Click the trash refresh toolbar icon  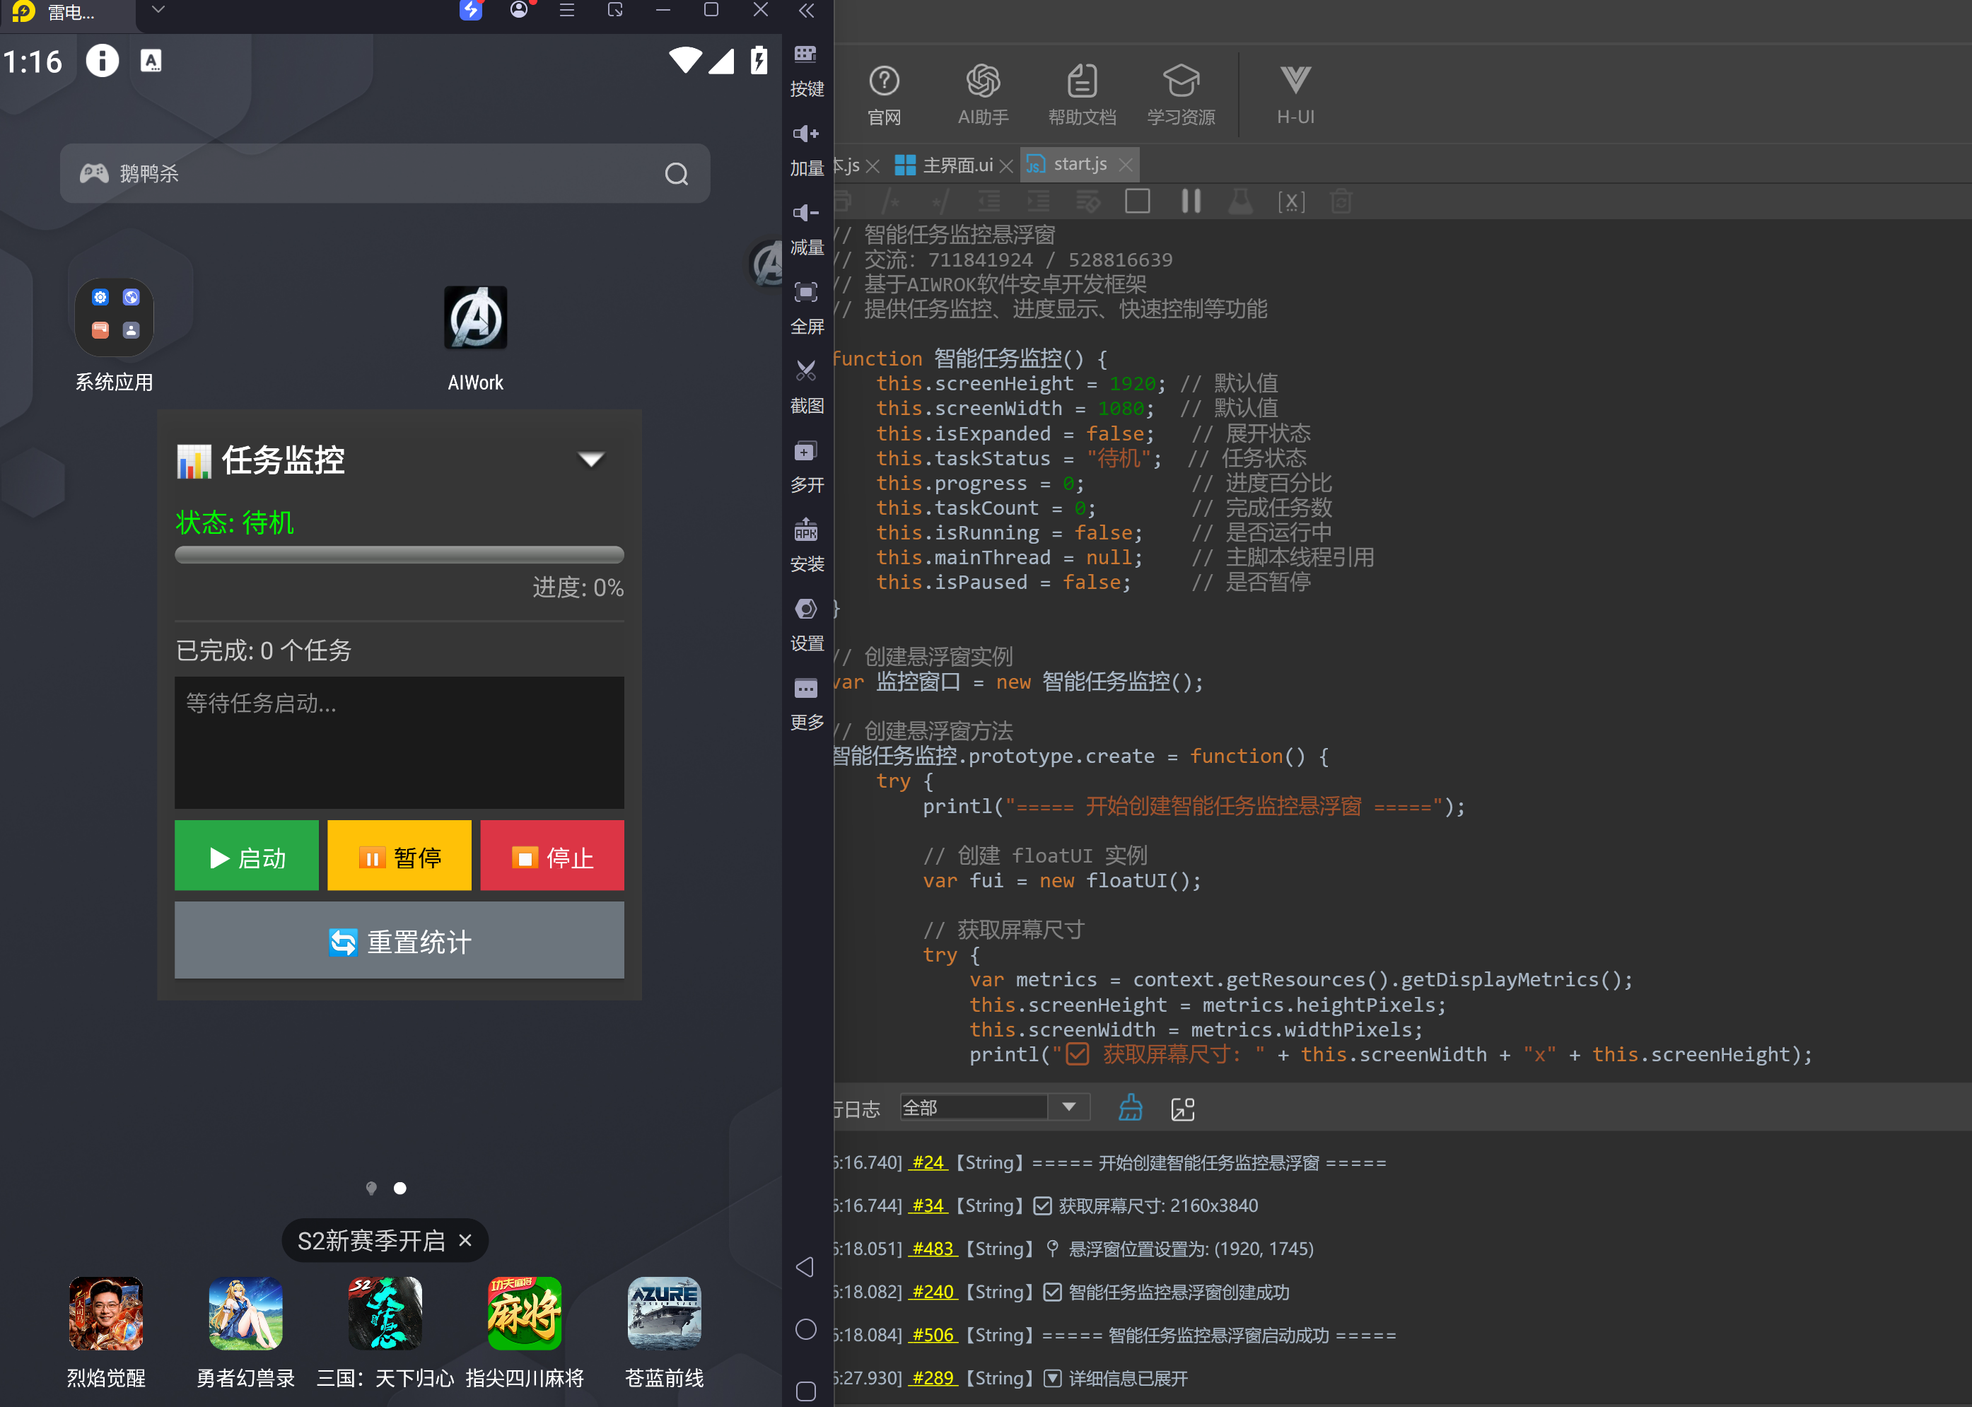tap(1341, 201)
